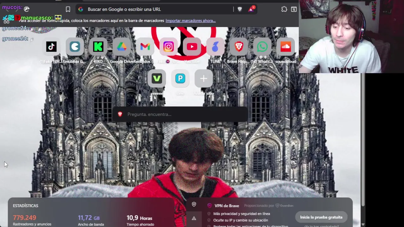Click the Añadir sitio plus tile
404x227 pixels.
click(204, 78)
